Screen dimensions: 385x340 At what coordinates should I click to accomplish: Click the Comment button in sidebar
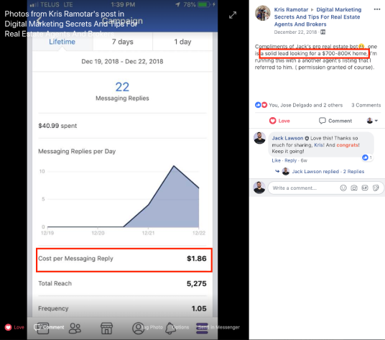335,121
